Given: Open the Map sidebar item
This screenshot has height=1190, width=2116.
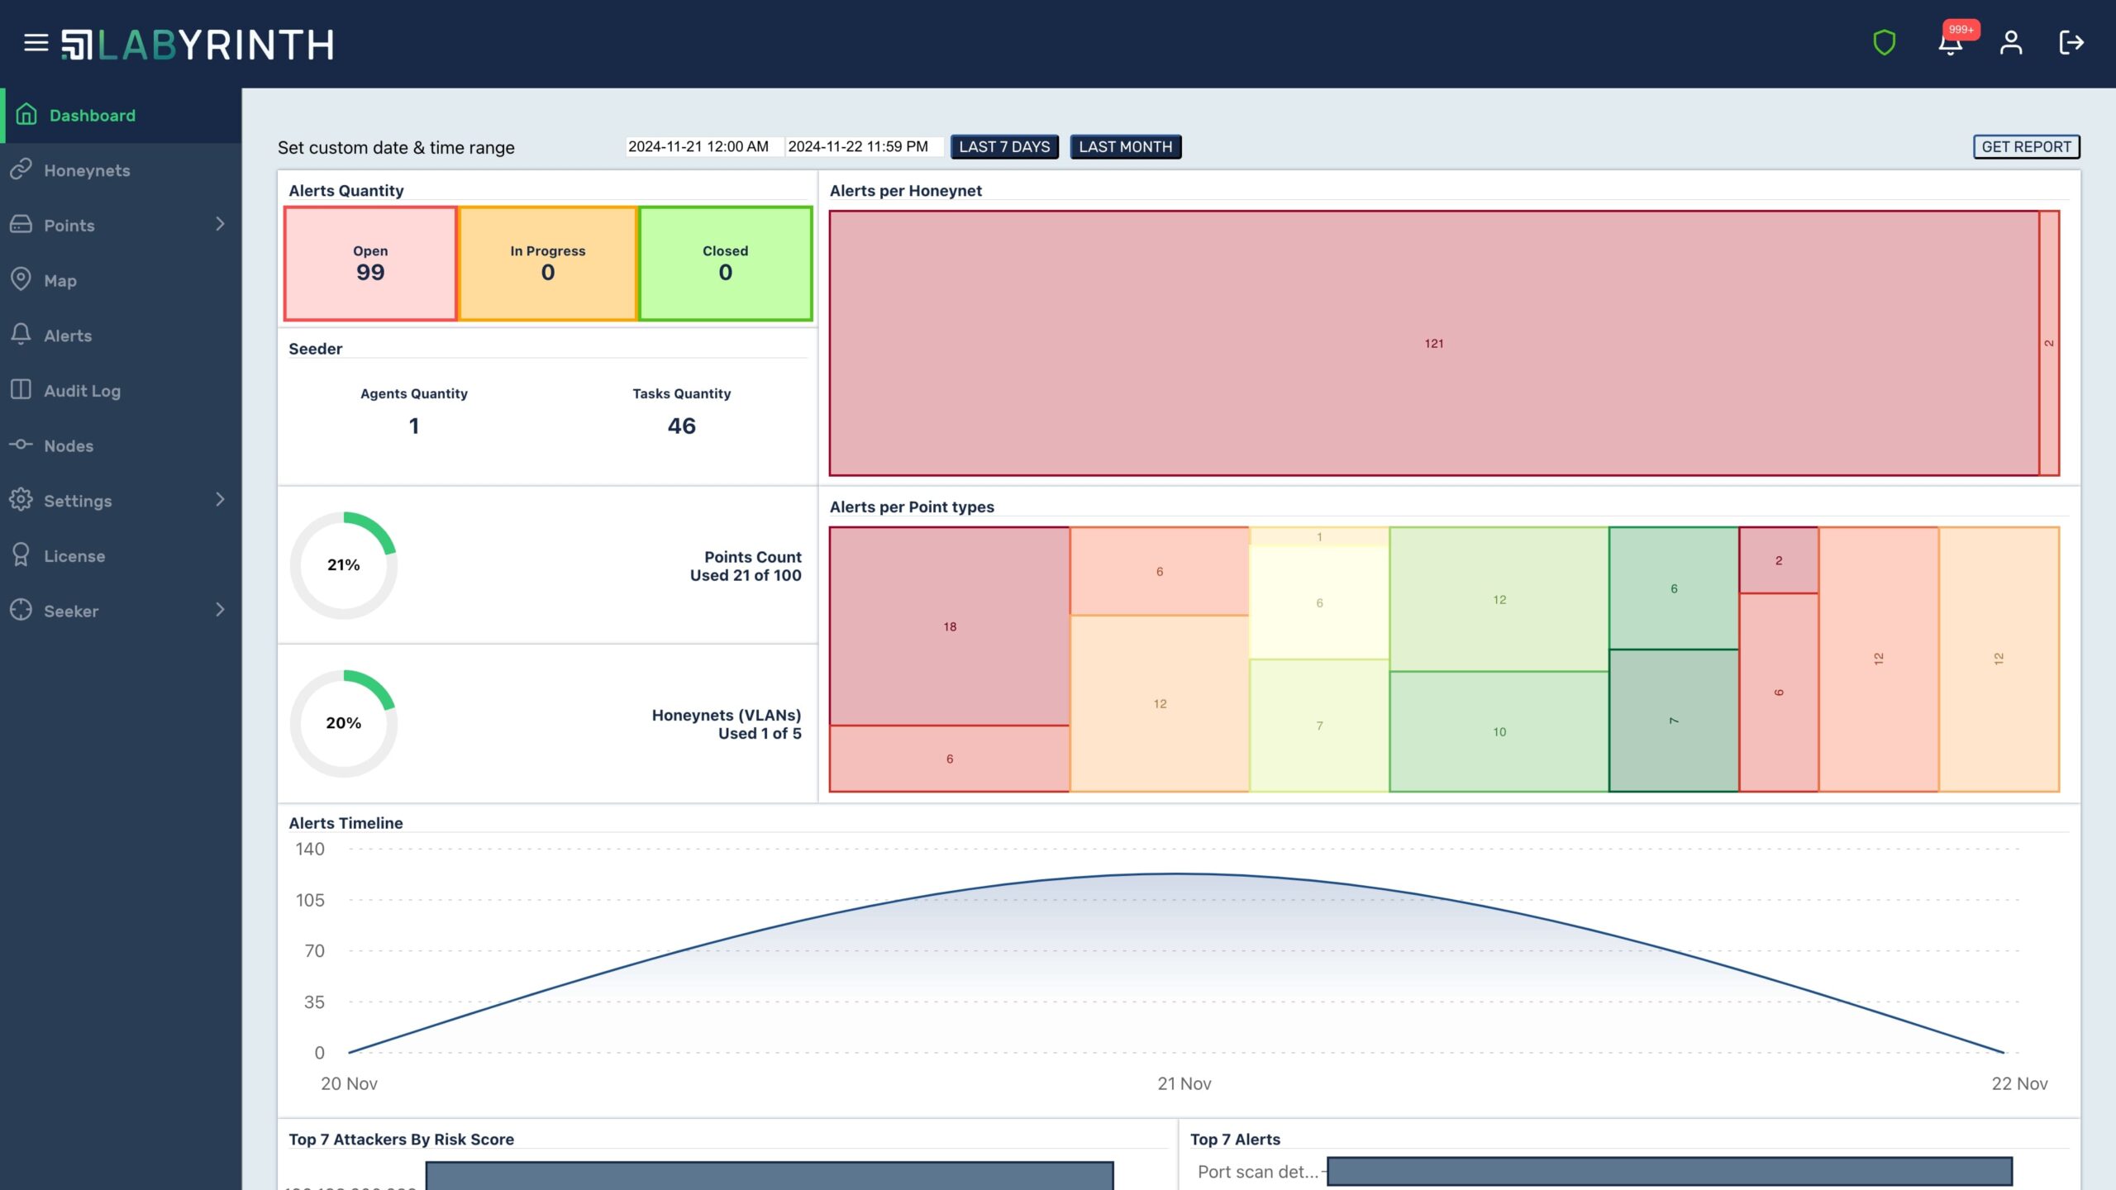Looking at the screenshot, I should 60,280.
